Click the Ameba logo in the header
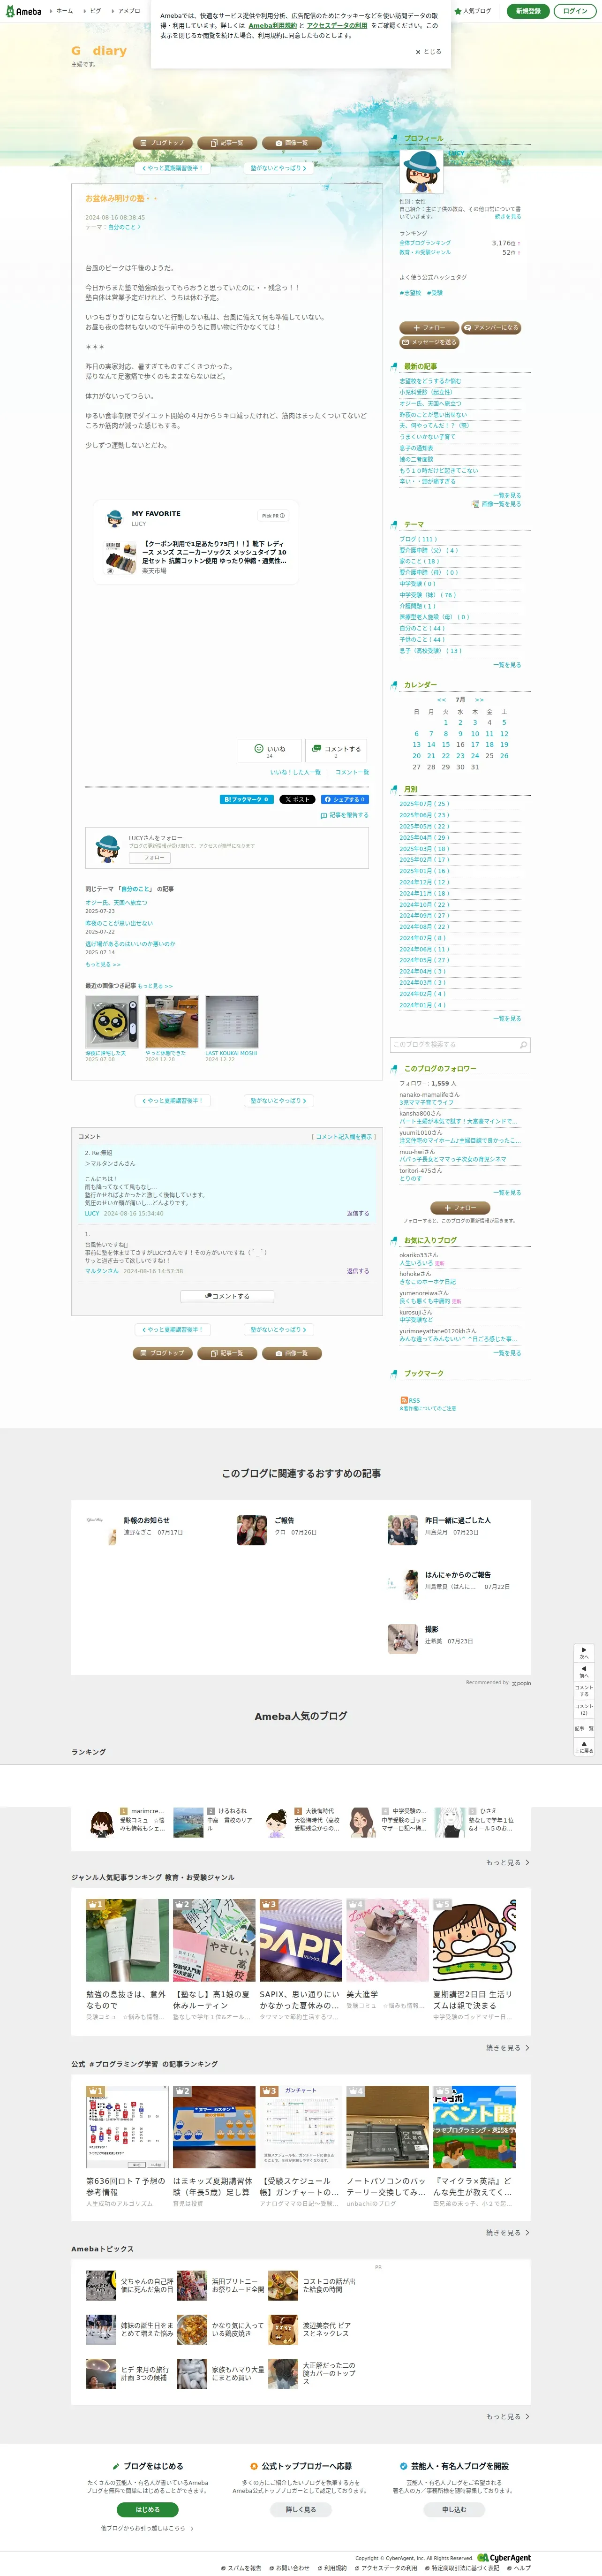 (23, 11)
